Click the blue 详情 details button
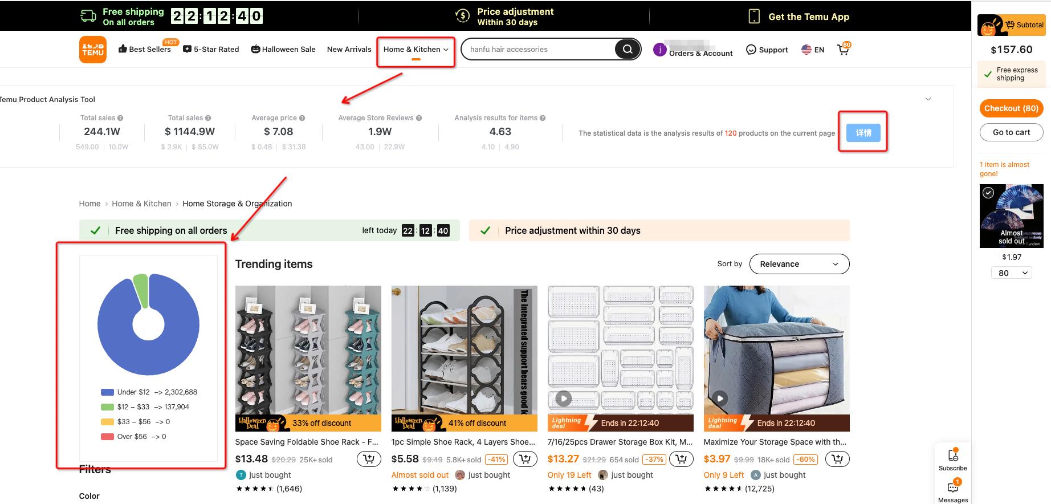 click(x=863, y=133)
